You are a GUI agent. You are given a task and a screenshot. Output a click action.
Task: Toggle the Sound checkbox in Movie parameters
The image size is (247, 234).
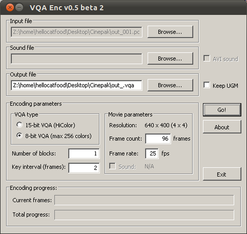[112, 166]
